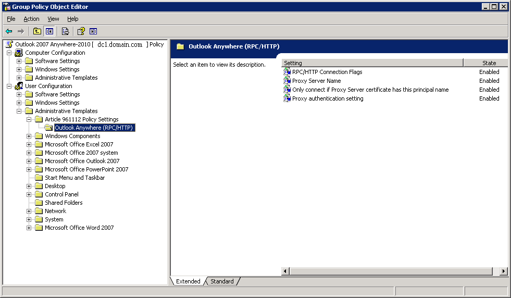511x298 pixels.
Task: Minimize the Group Policy Object Editor window
Action: (485, 7)
